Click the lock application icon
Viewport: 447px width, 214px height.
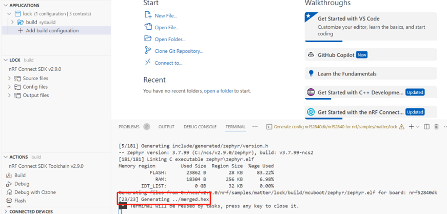tap(17, 14)
